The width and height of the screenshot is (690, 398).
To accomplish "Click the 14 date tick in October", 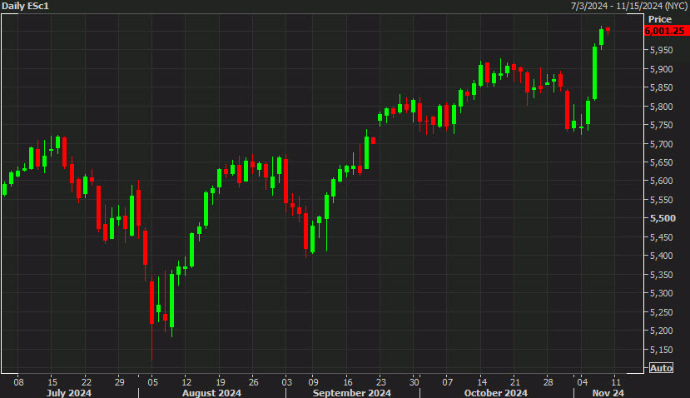I will (481, 381).
